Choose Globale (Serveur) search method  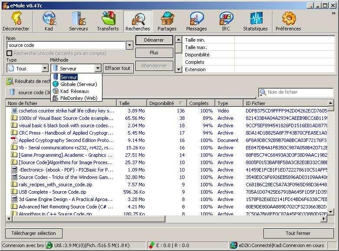click(76, 84)
